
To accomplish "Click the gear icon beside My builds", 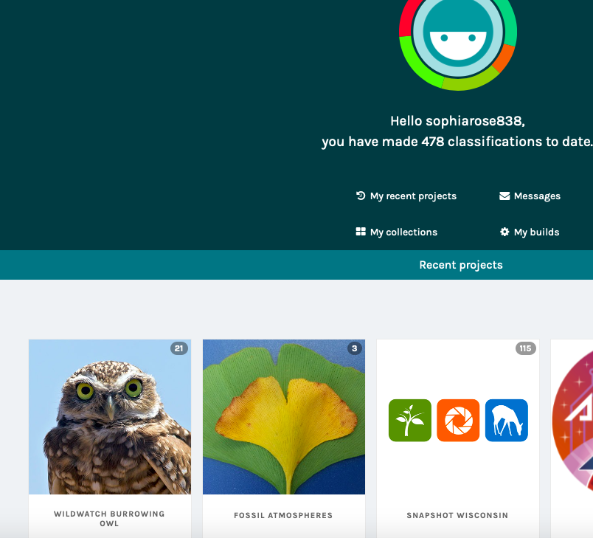I will 504,232.
